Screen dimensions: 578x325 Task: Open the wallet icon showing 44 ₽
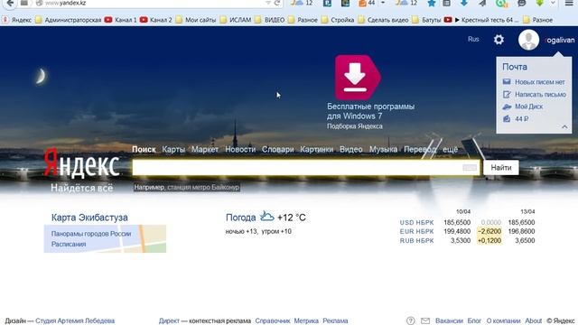click(x=507, y=118)
